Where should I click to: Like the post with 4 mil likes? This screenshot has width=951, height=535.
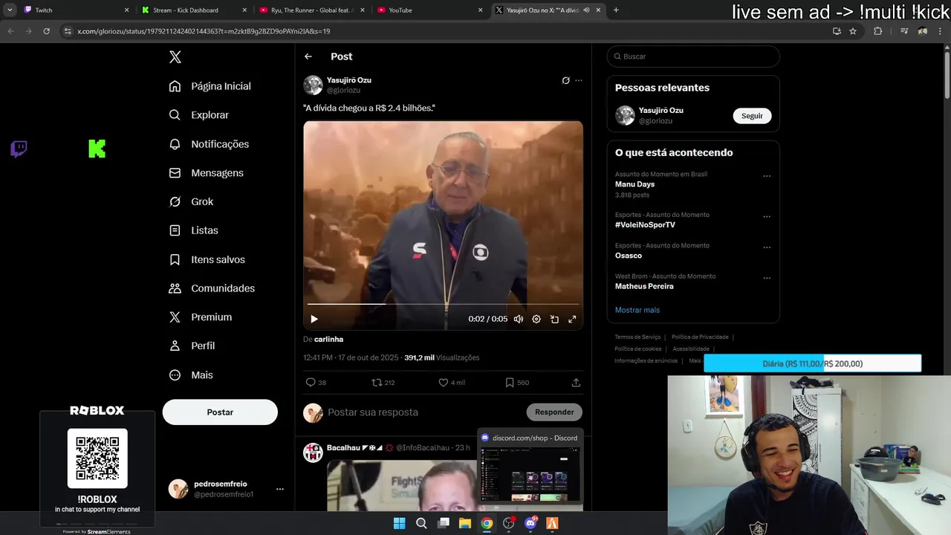(452, 383)
